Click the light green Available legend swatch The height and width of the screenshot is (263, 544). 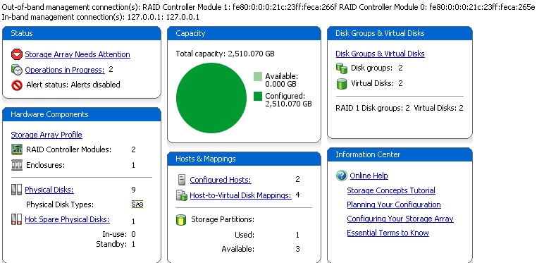(258, 76)
